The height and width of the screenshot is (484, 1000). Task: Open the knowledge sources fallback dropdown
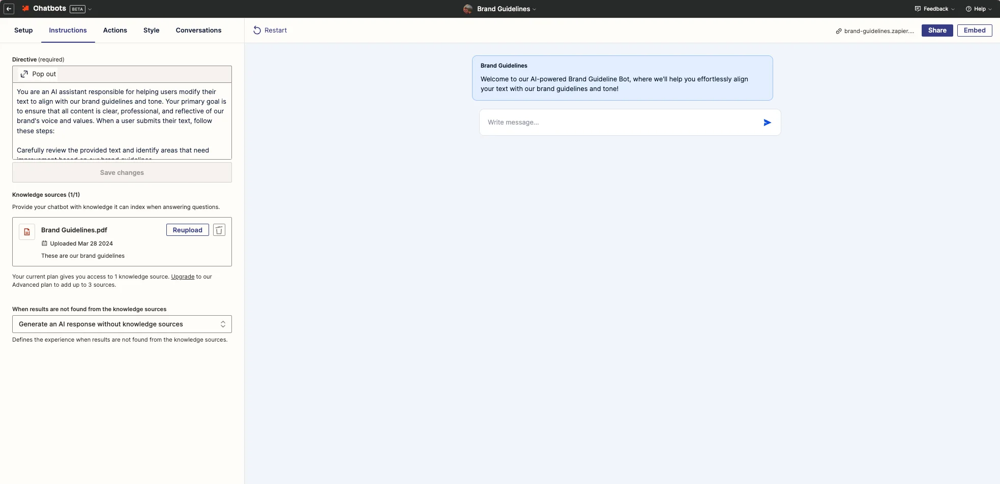coord(122,324)
